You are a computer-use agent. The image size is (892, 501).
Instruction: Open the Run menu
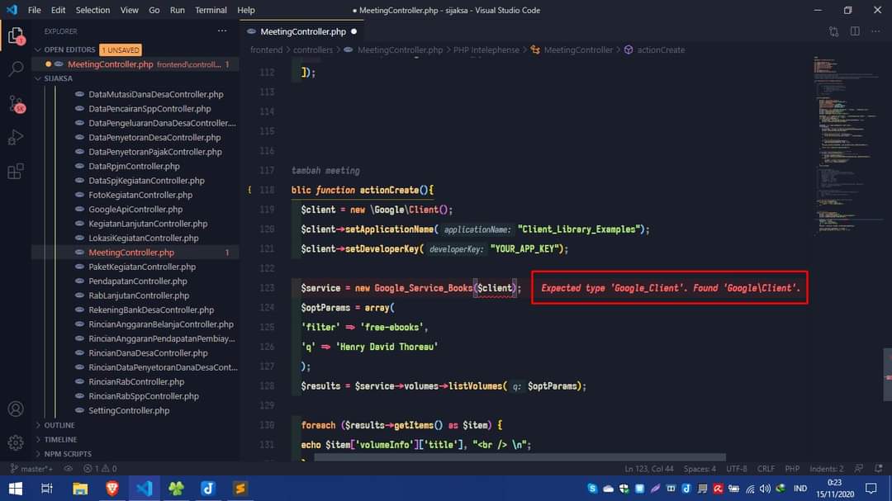click(x=177, y=10)
